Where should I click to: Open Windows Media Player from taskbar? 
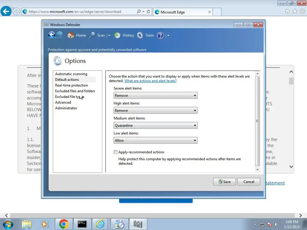44,224
